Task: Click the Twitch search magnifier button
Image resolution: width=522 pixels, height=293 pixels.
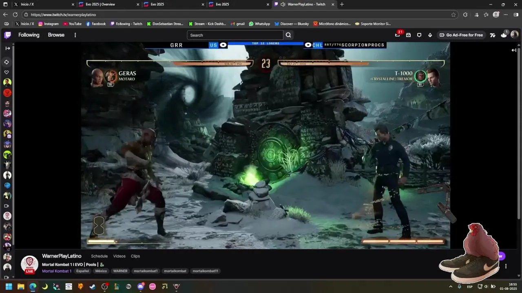Action: tap(288, 35)
